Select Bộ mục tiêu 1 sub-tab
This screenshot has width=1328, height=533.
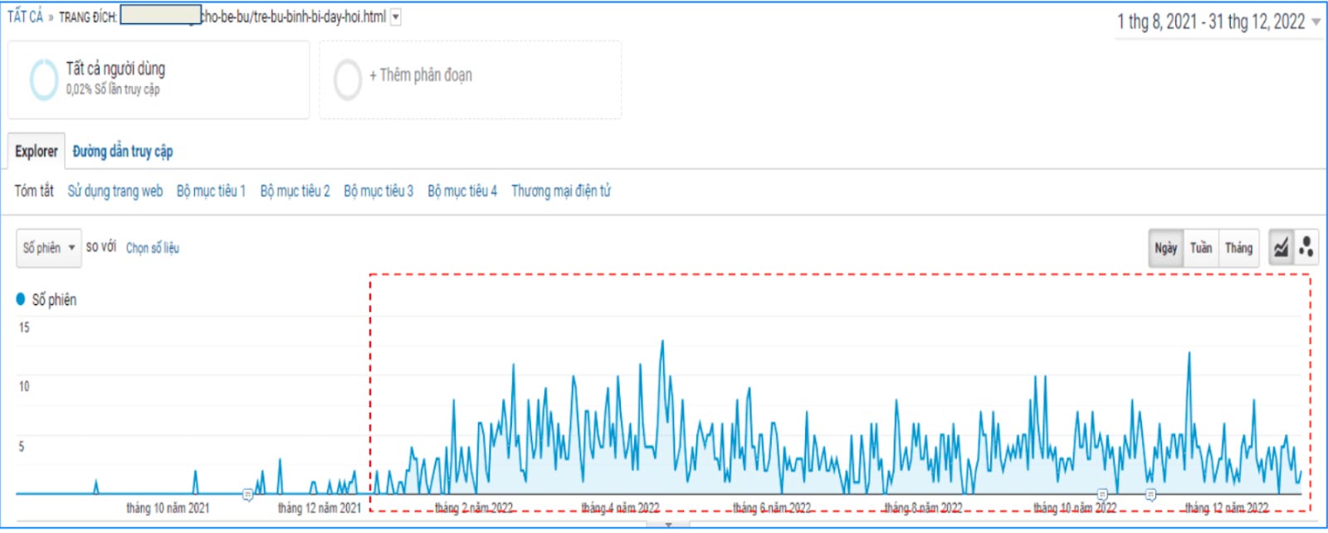211,191
